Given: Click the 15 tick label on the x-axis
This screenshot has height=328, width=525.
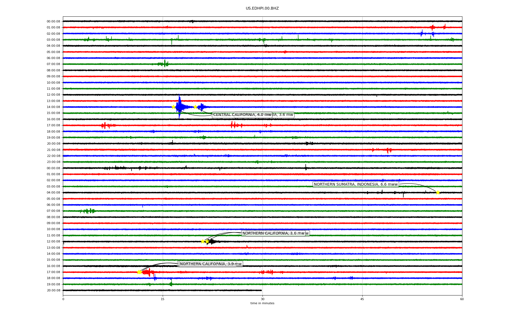Looking at the screenshot, I should (163, 299).
